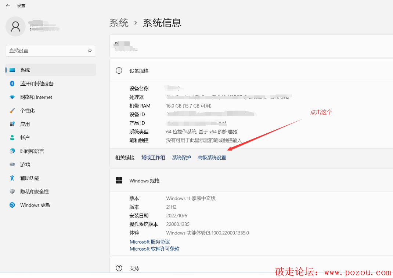Navigate to 系统 in the breadcrumb
Viewport: 393px width, 278px height.
[x=119, y=23]
